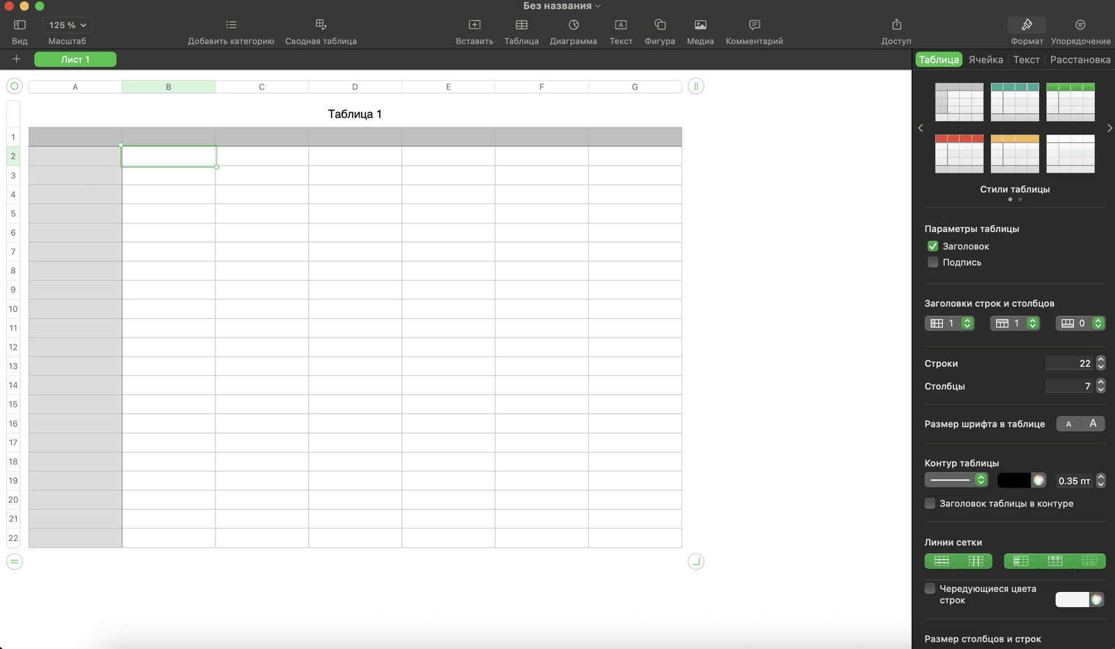Go to previous table styles page

[x=921, y=128]
